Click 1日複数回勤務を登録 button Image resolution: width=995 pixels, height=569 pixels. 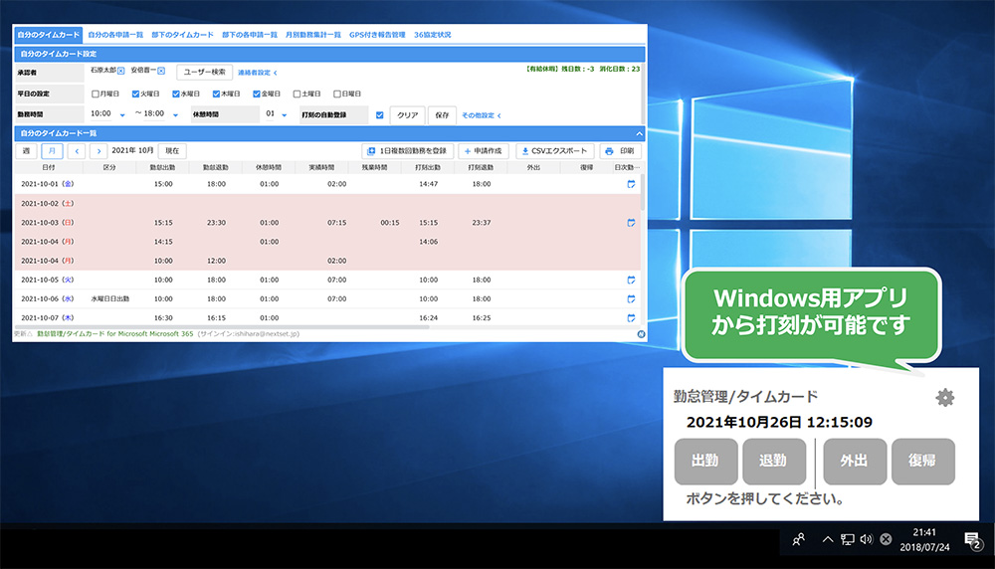pos(407,151)
